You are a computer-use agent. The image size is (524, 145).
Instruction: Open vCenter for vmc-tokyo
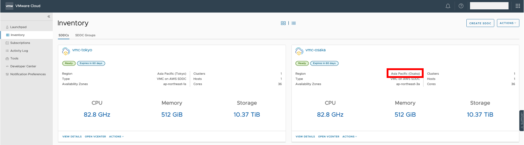(x=95, y=137)
